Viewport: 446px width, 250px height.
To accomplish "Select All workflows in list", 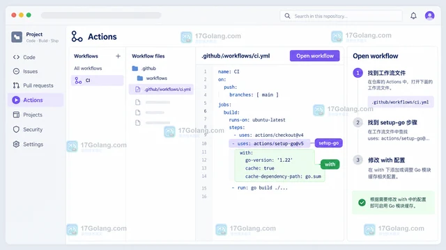I will click(x=88, y=68).
